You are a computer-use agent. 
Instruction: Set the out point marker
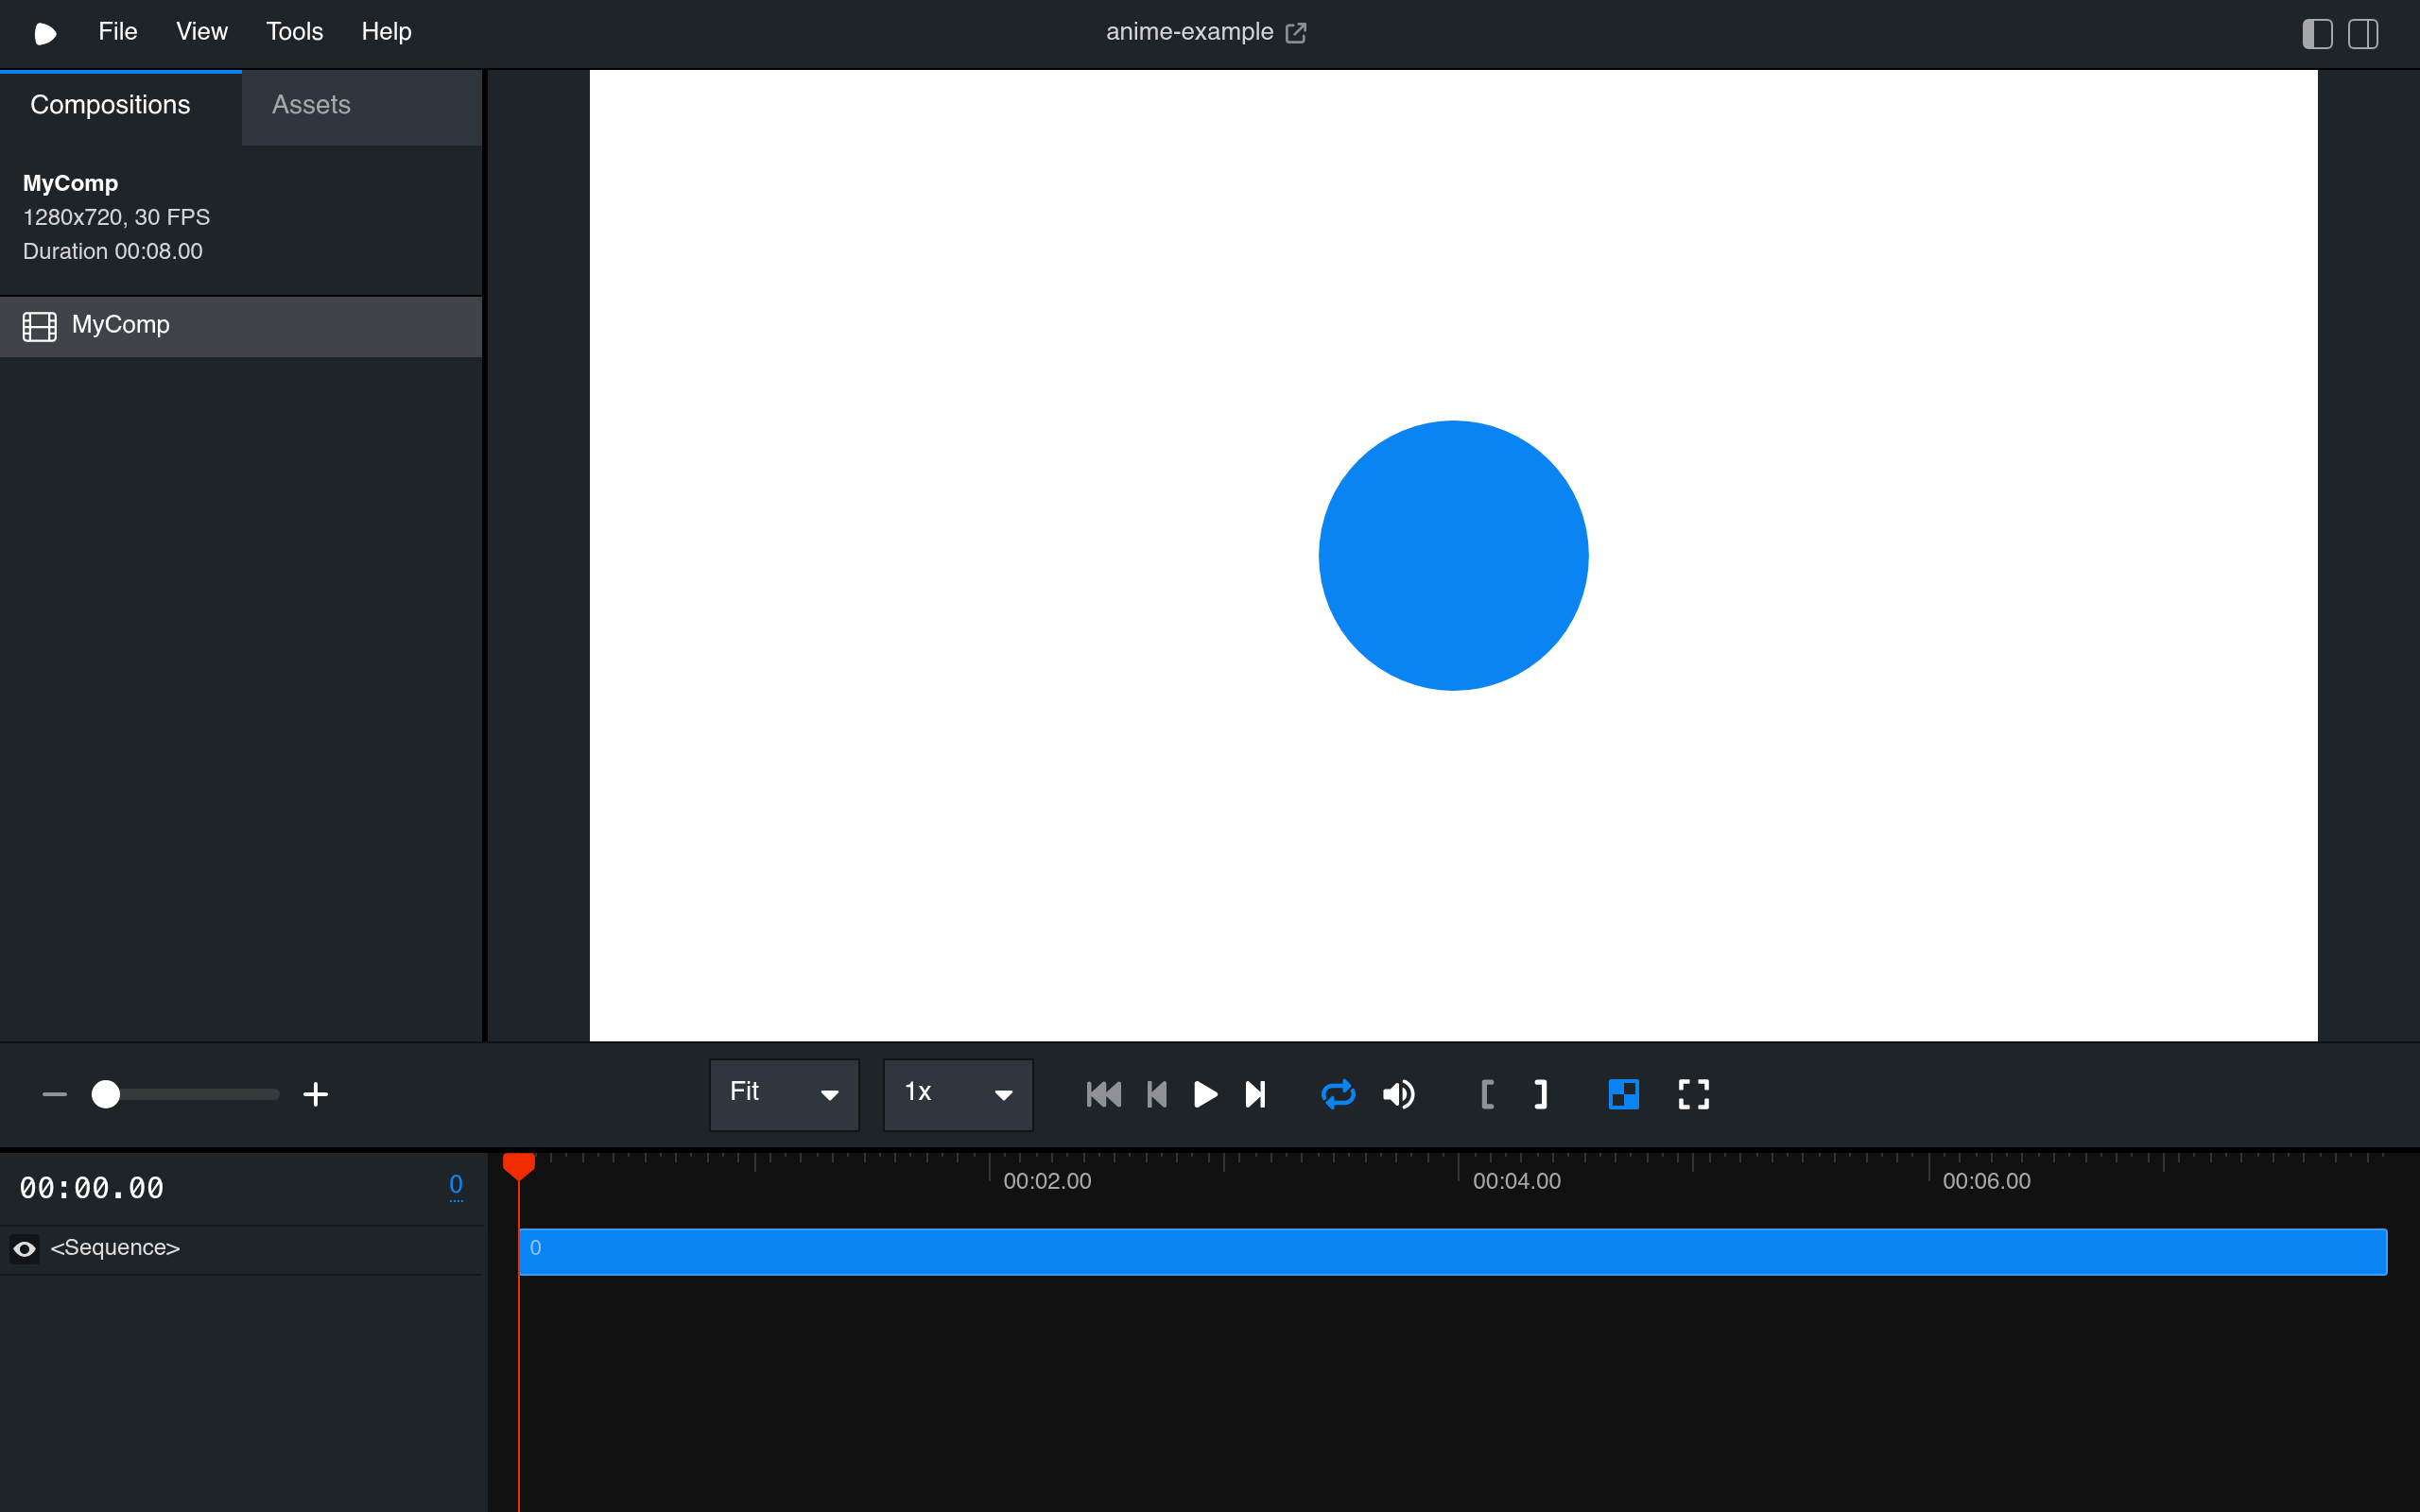tap(1541, 1094)
